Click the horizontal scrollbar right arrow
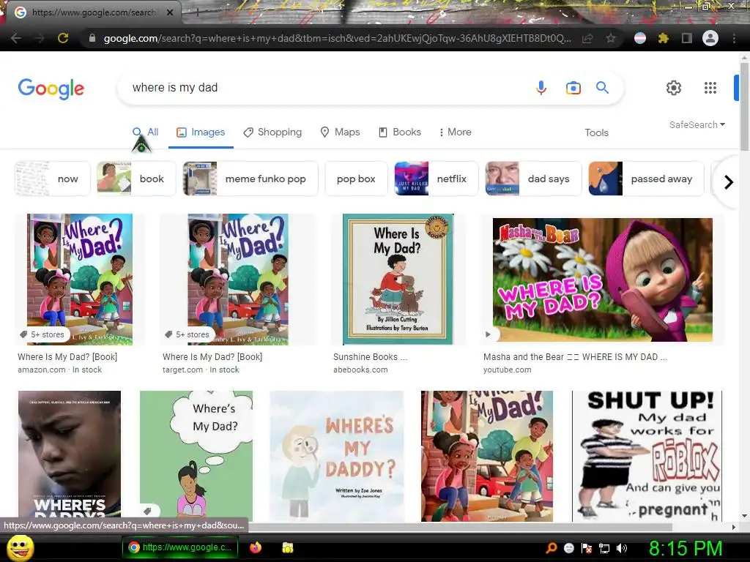This screenshot has height=562, width=750. click(734, 527)
